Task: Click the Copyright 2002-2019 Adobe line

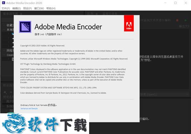Action: [x=42, y=46]
